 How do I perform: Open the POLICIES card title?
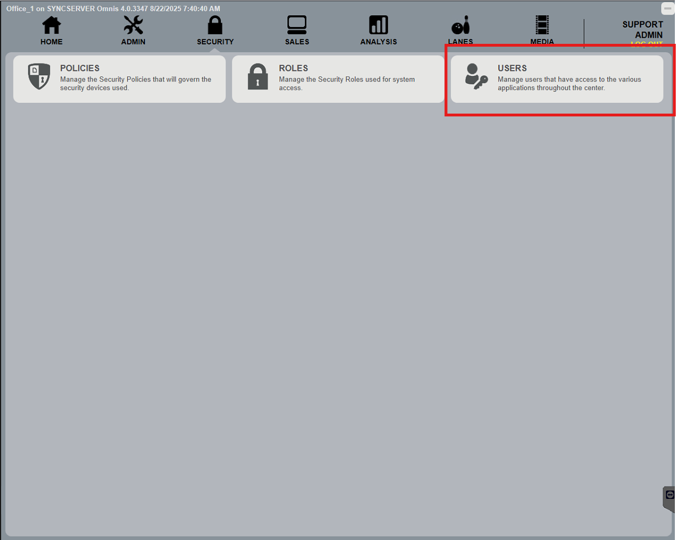click(x=80, y=68)
